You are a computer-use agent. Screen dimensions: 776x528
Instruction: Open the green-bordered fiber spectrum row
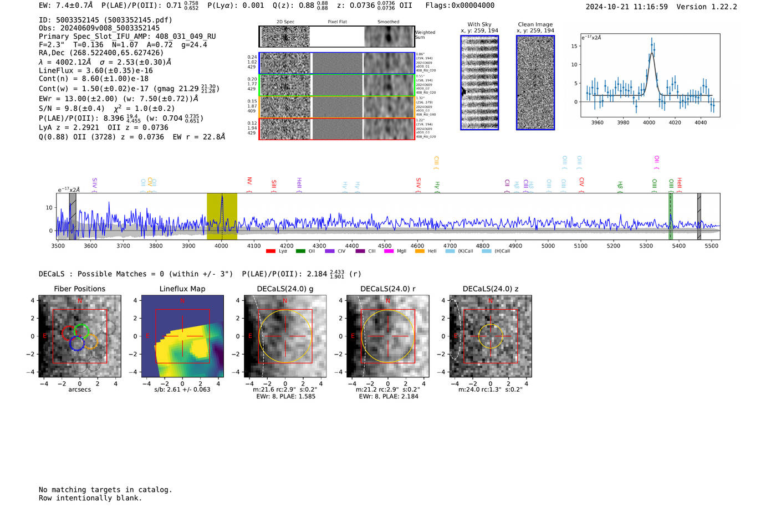click(x=337, y=85)
